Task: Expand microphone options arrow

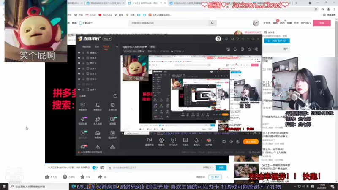Action: click(x=202, y=141)
